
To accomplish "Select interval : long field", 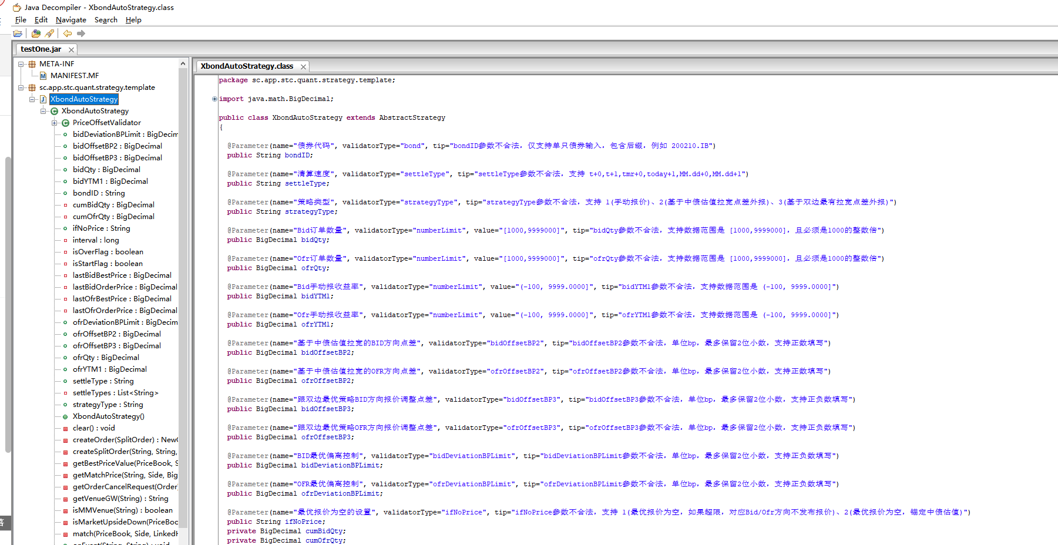I will [96, 240].
